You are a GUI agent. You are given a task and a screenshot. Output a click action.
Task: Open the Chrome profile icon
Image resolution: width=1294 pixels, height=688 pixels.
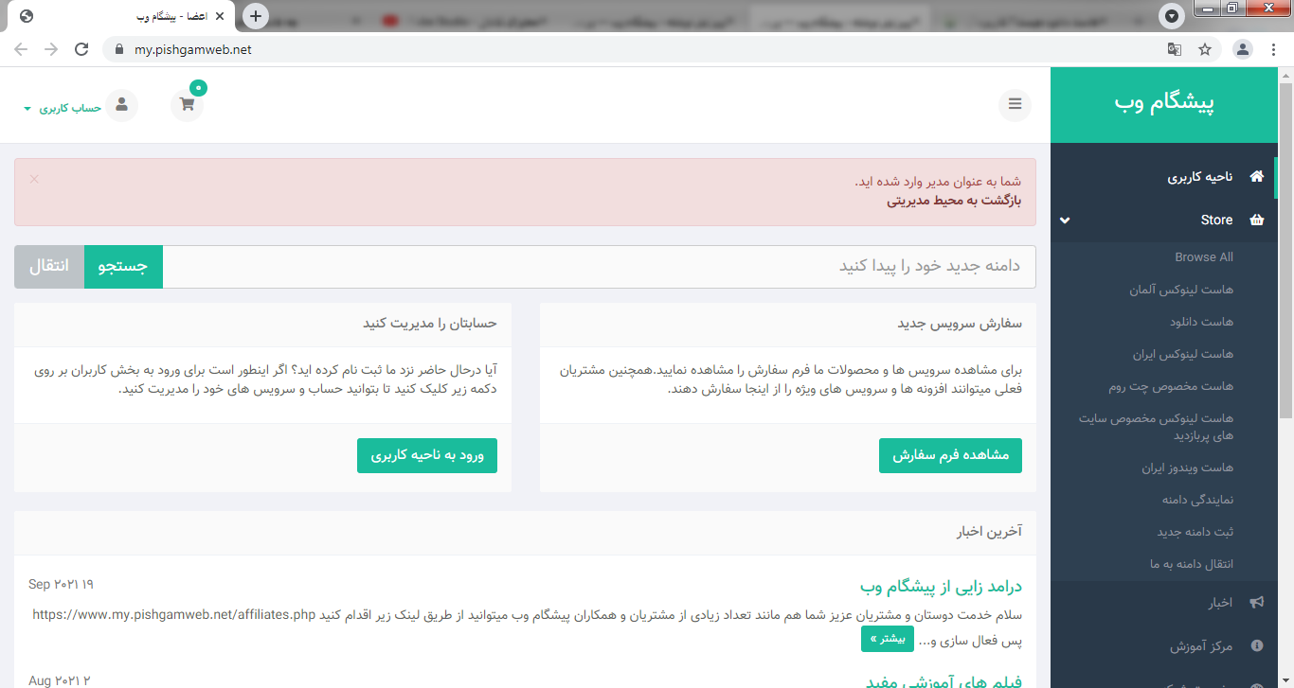1243,49
